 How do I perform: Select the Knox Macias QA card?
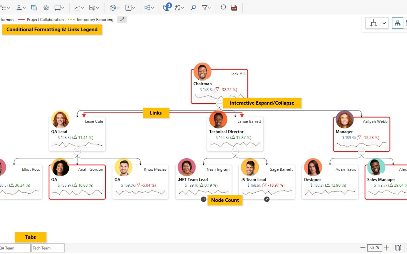140,182
